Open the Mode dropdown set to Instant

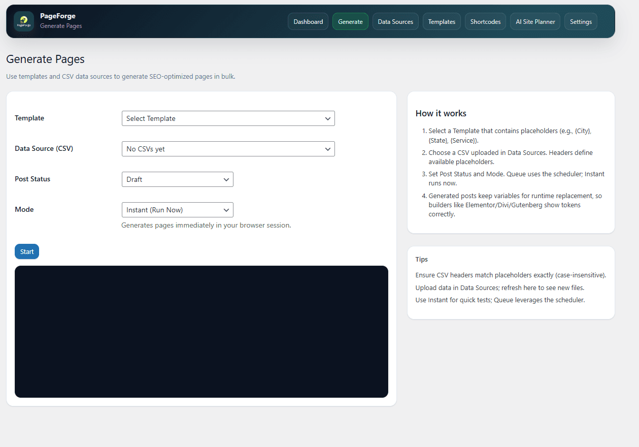pyautogui.click(x=178, y=209)
